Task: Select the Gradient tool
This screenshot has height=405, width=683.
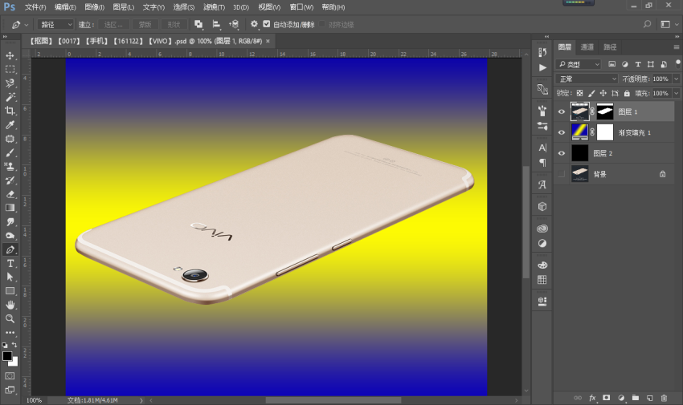Action: [10, 208]
